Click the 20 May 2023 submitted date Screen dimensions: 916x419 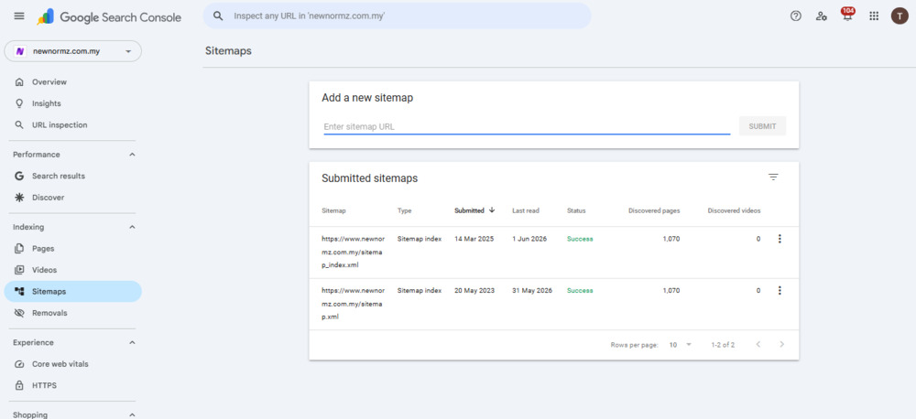474,291
